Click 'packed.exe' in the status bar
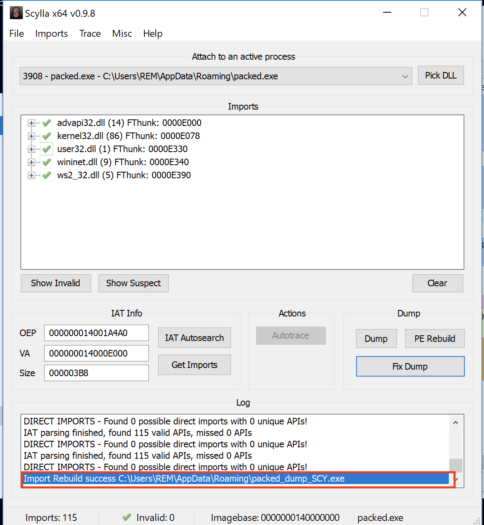 coord(380,518)
